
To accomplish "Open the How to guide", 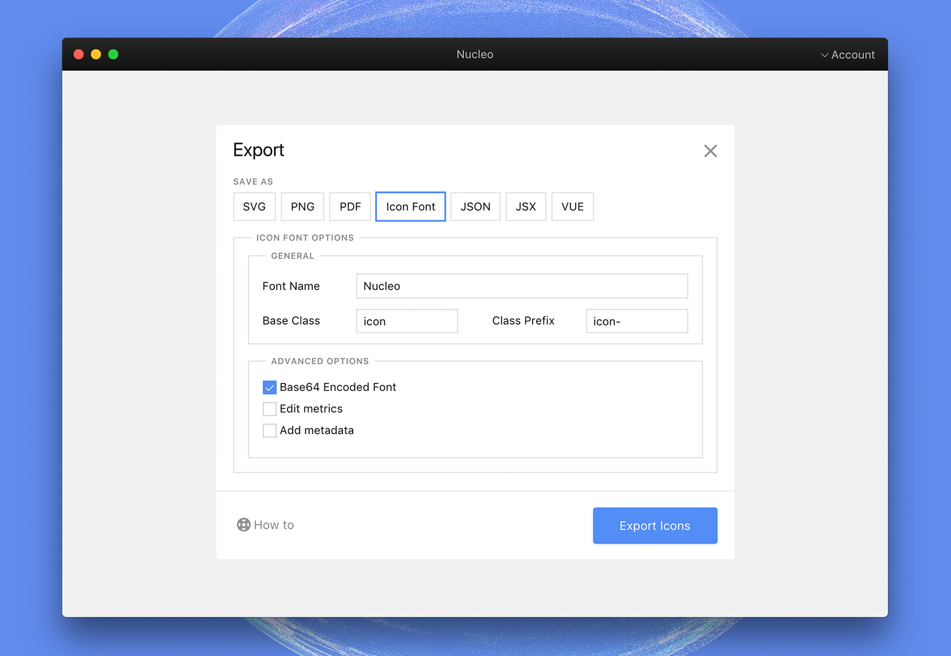I will [273, 525].
